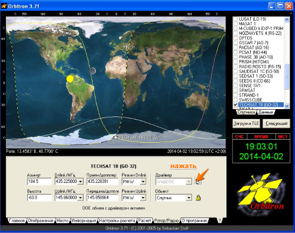
Task: Click the satellite list scrollbar thumb
Action: click(287, 76)
